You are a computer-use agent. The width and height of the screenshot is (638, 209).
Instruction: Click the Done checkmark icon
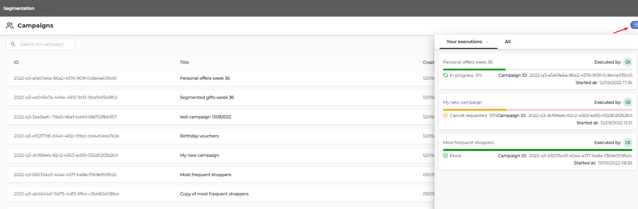point(445,156)
